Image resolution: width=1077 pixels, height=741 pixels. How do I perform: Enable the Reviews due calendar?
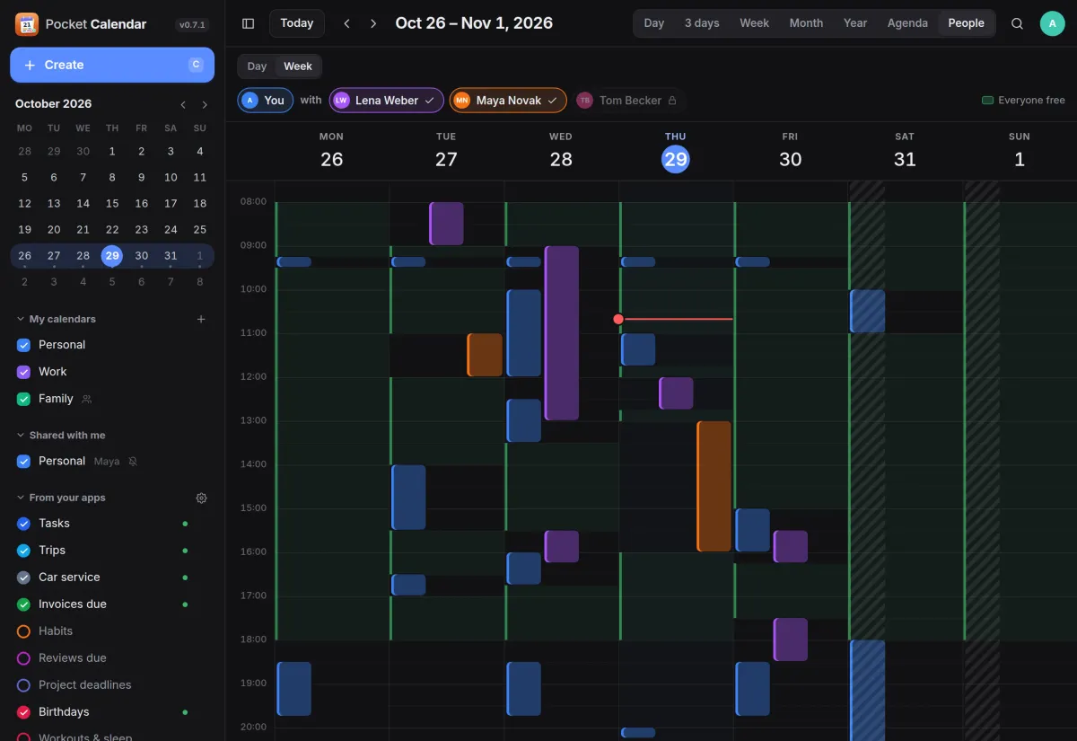point(23,658)
